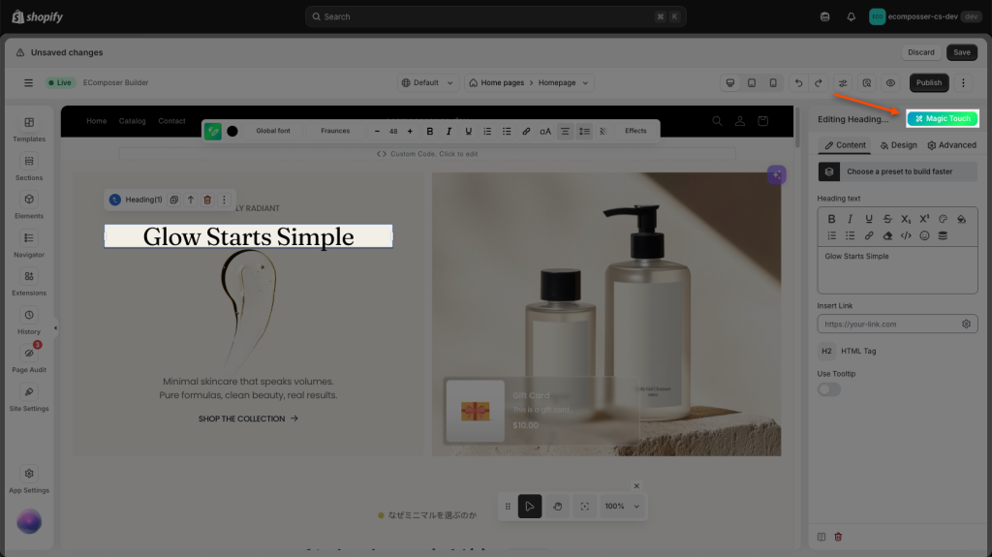Enable the Use Tooltip switch
Viewport: 992px width, 557px height.
[x=829, y=389]
